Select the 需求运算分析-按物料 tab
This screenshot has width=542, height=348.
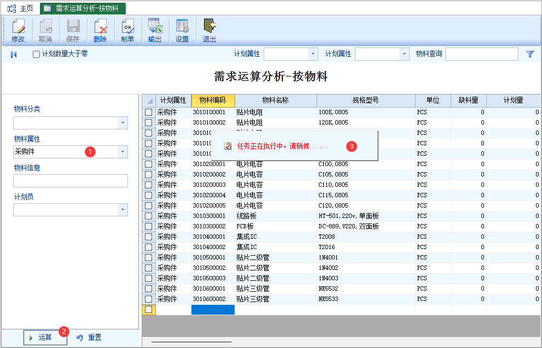pos(83,8)
